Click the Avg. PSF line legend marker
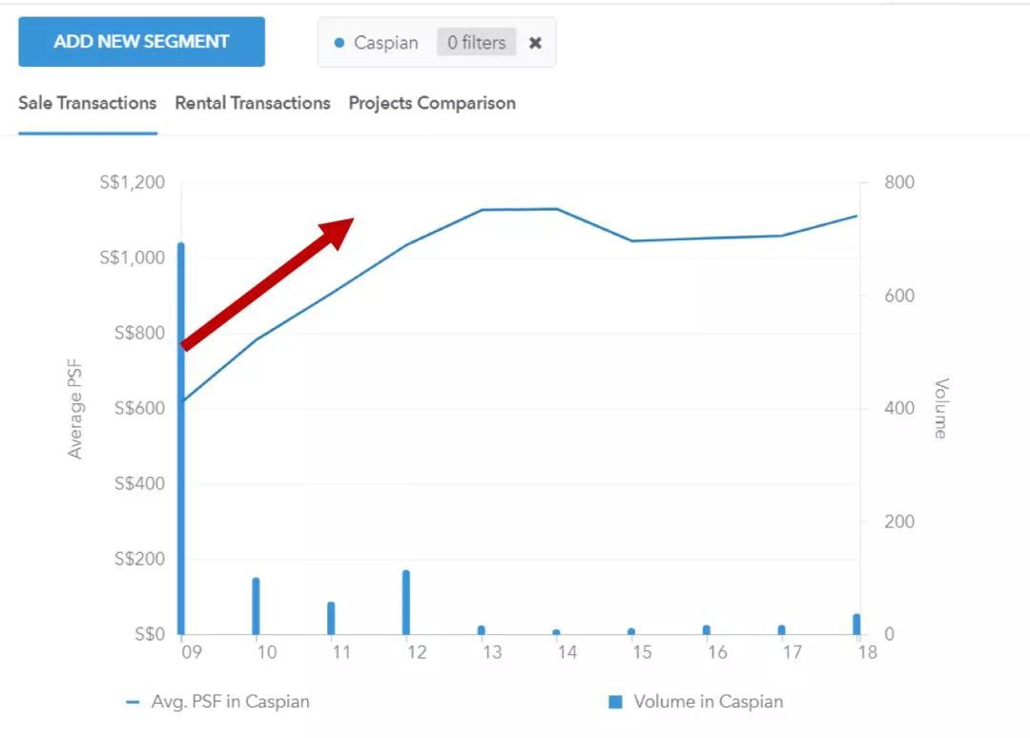The image size is (1030, 738). tap(133, 703)
